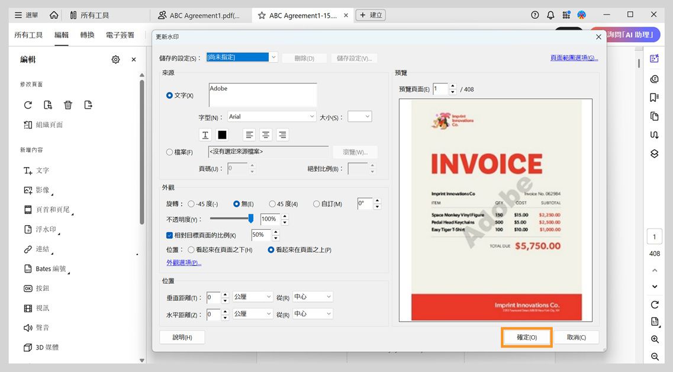Toggle the 相對目標頁面的比例 checkbox
673x372 pixels.
click(x=169, y=235)
